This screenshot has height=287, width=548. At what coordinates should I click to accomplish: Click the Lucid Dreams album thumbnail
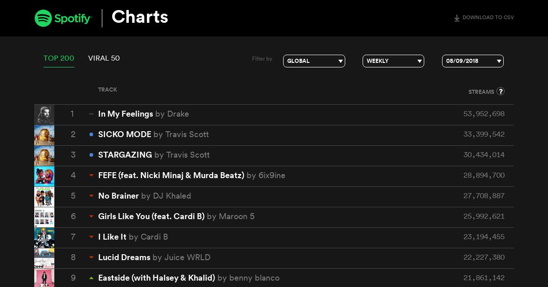coord(44,258)
